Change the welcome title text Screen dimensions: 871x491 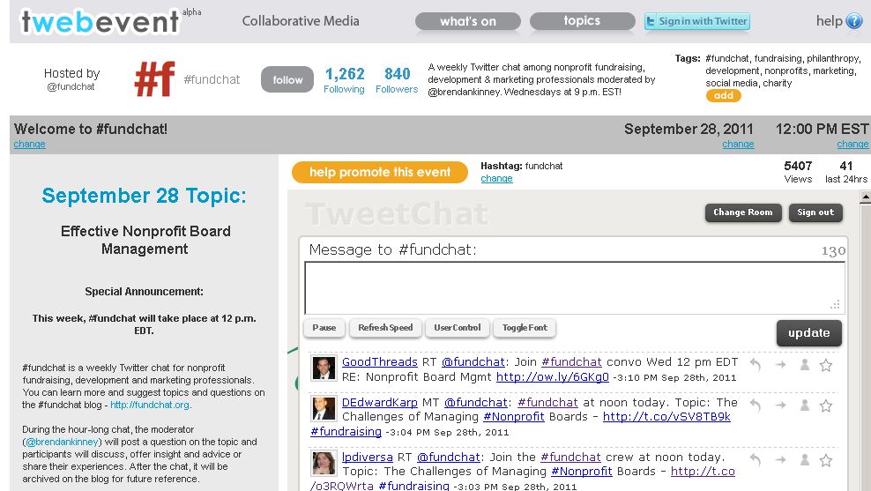point(29,144)
